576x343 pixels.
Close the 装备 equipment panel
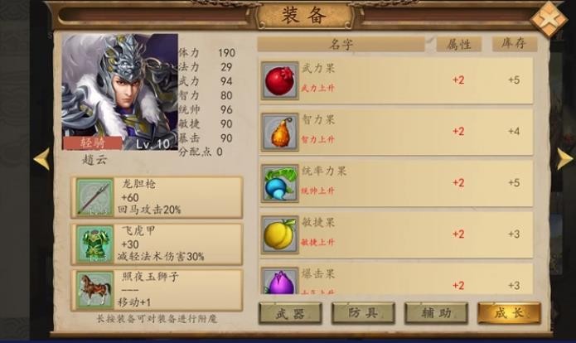tap(549, 19)
